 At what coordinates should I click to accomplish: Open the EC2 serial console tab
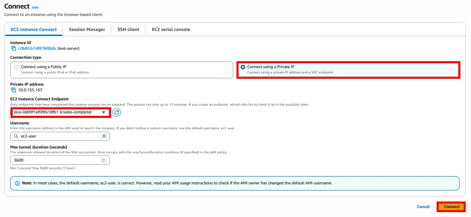coord(171,29)
